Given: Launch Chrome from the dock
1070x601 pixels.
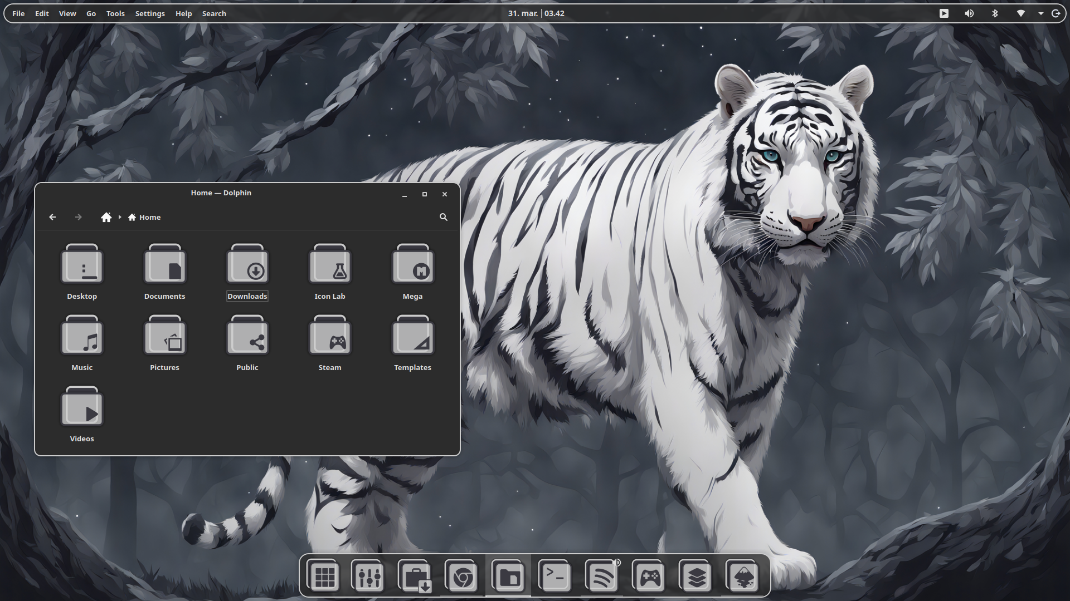Looking at the screenshot, I should pos(462,576).
